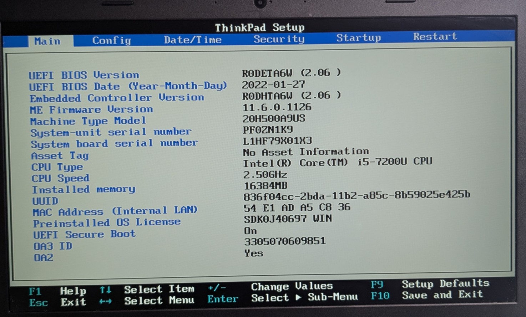The height and width of the screenshot is (317, 526).
Task: Select the UUID label
Action: tap(45, 201)
